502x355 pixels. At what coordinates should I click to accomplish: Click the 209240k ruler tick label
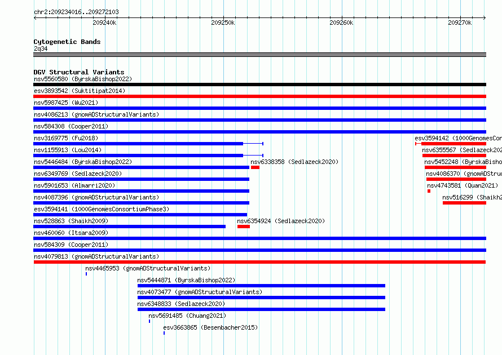coord(104,23)
